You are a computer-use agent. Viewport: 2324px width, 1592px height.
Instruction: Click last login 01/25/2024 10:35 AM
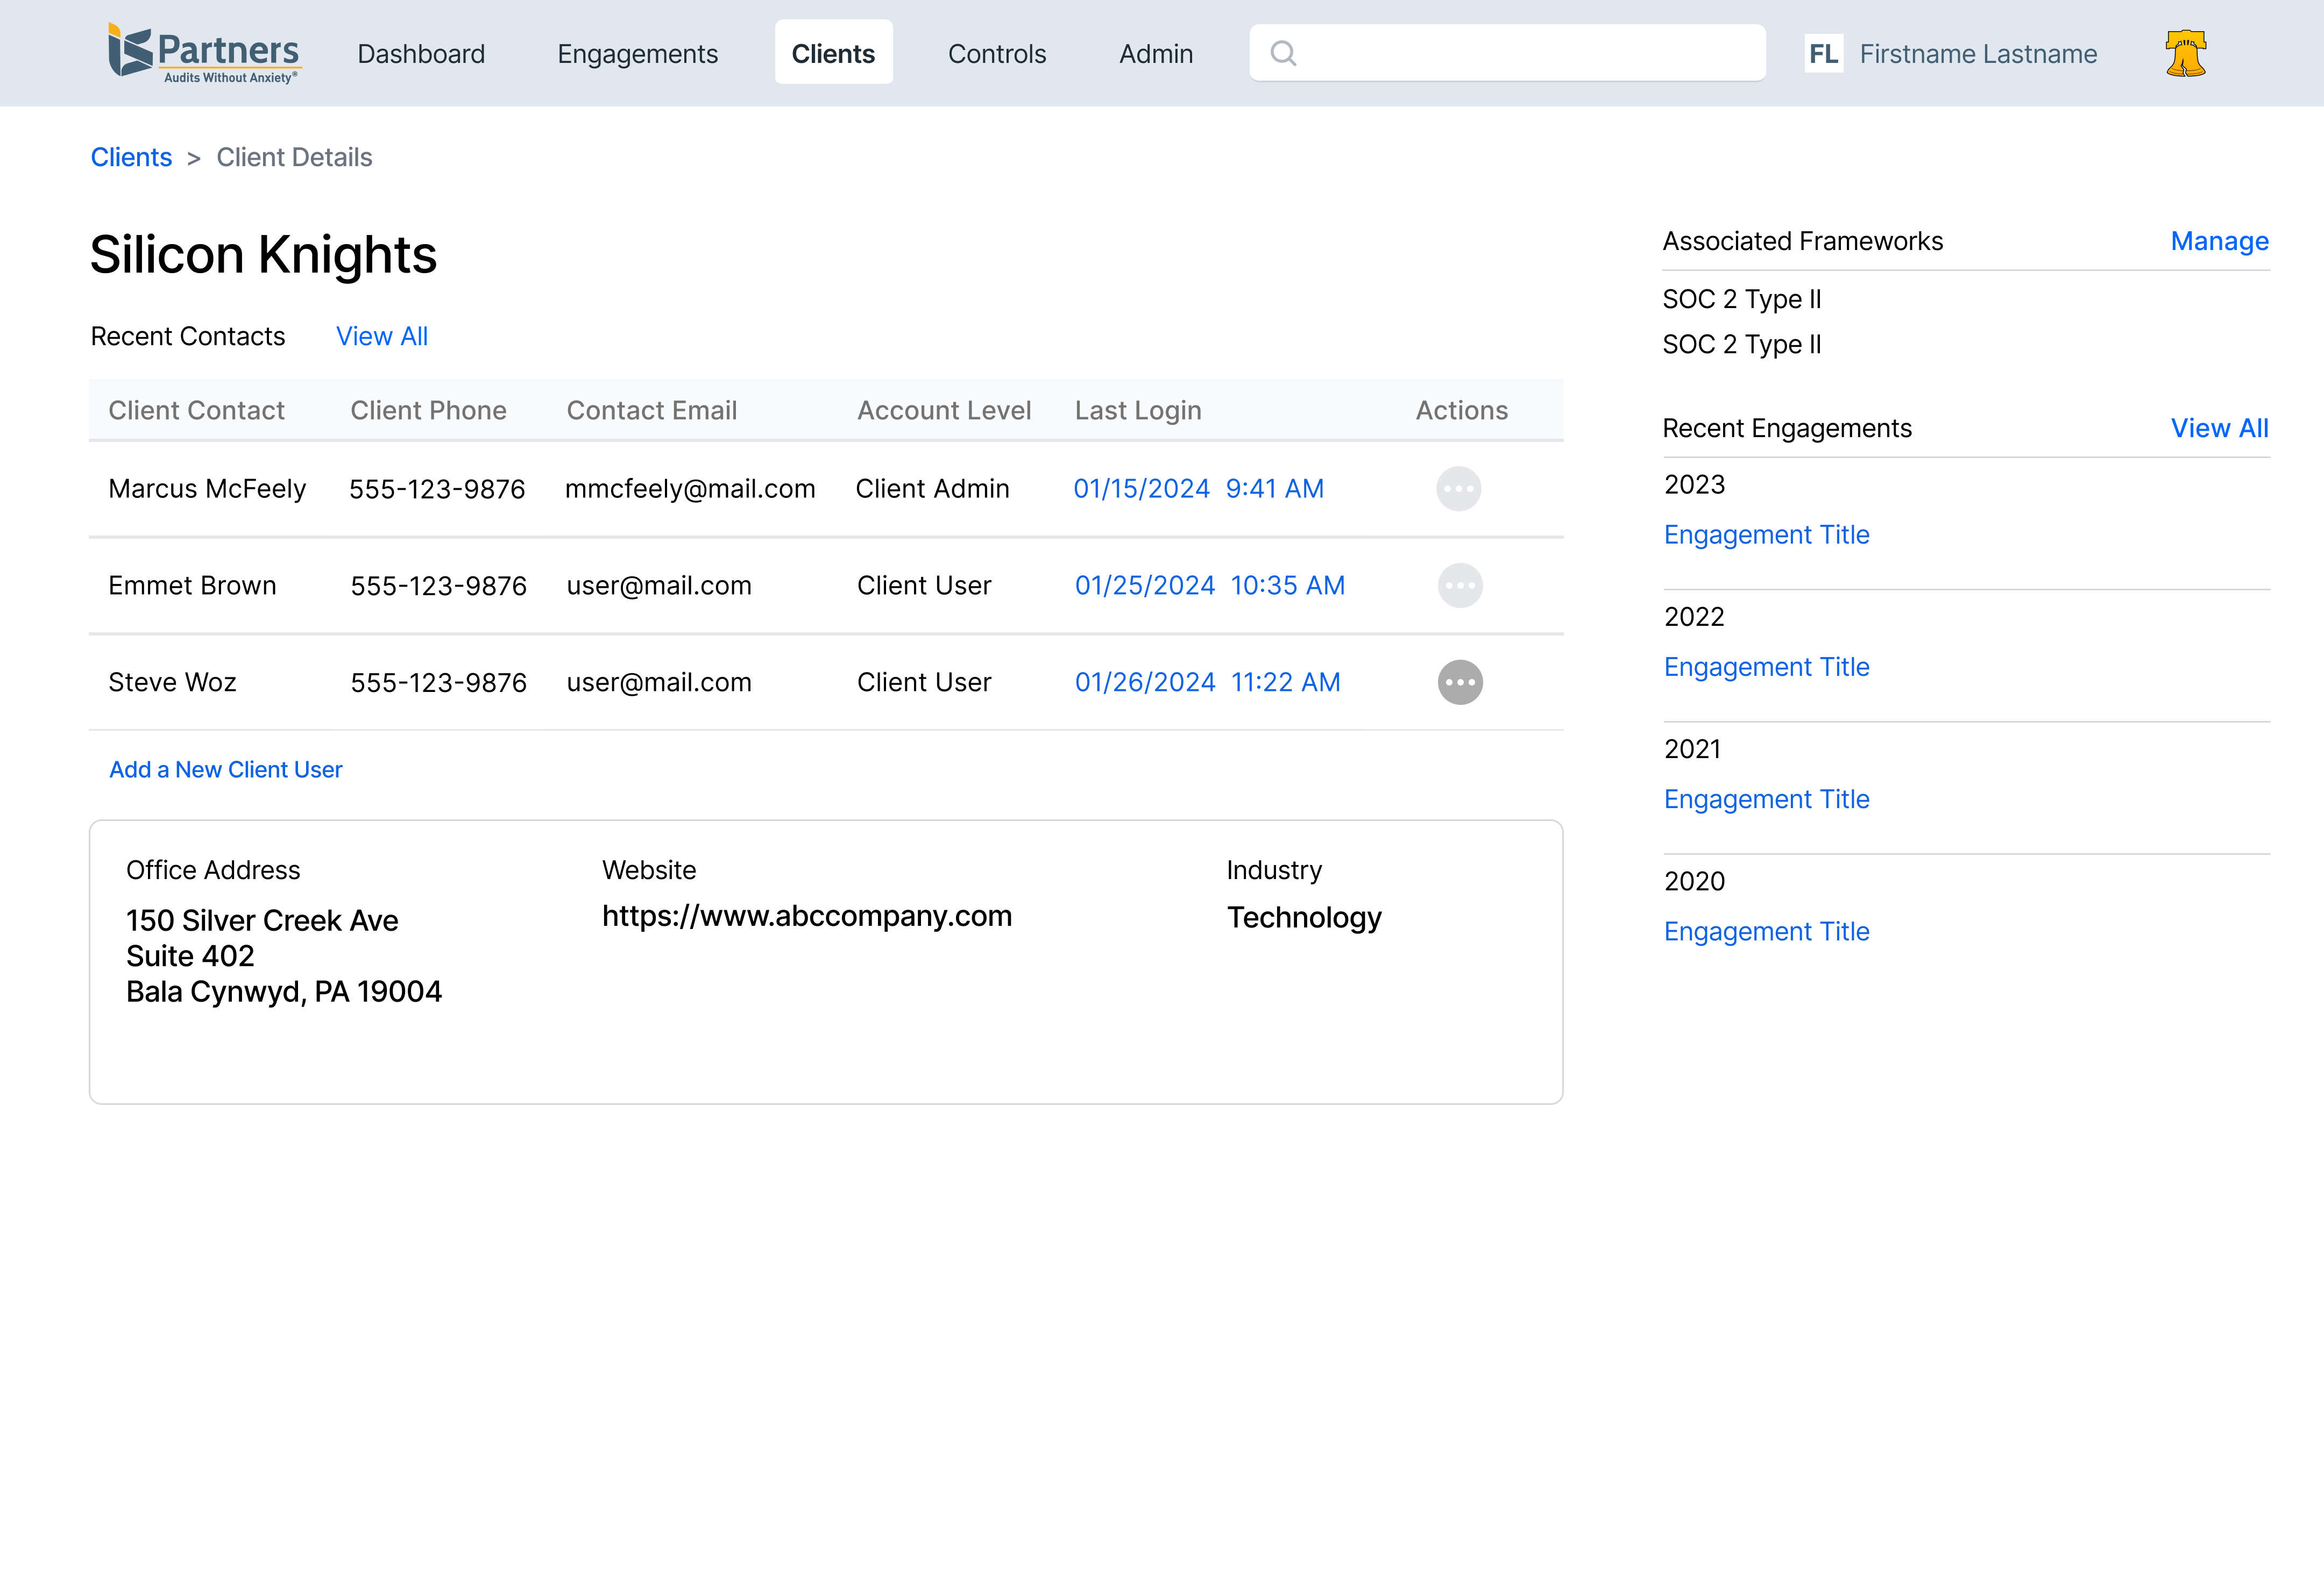pos(1209,586)
